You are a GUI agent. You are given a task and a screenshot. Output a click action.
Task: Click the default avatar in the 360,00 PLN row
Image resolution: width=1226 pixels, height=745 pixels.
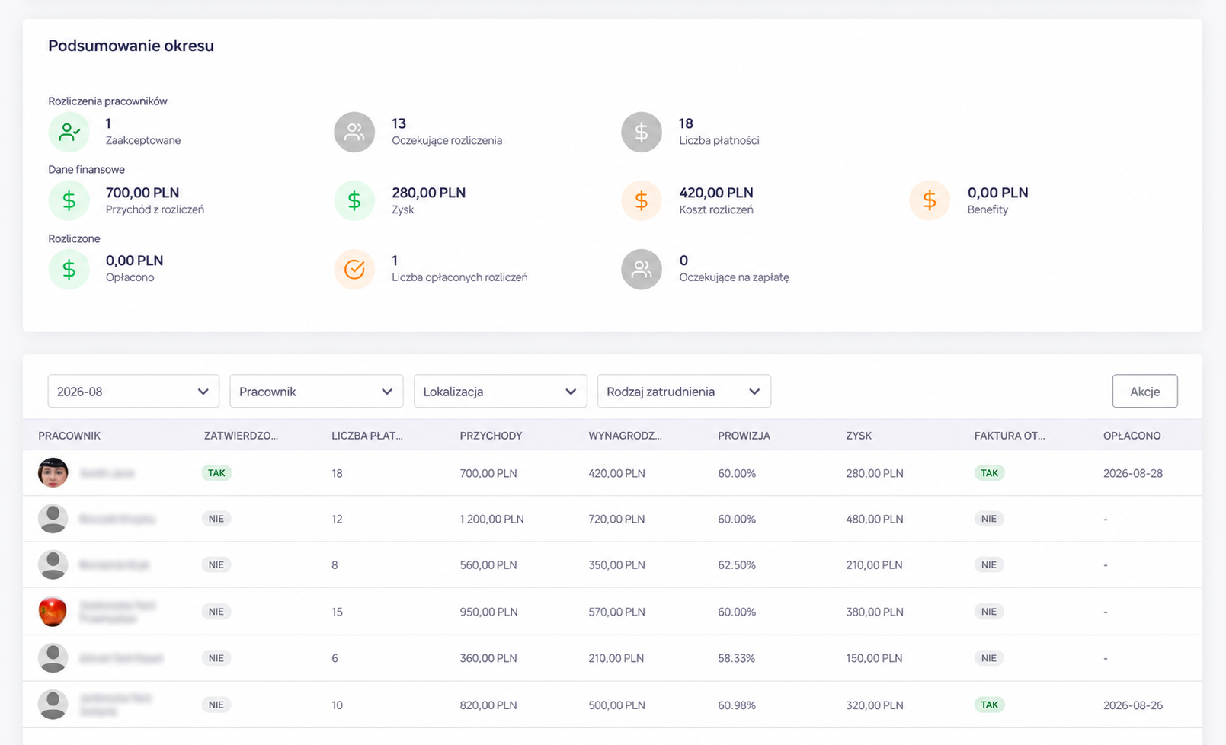pos(53,658)
